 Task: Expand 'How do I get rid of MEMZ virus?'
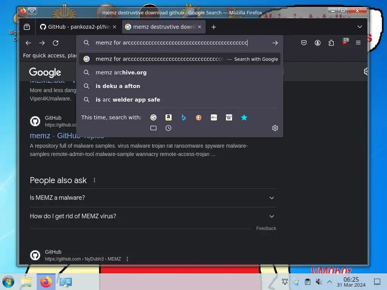(x=153, y=216)
